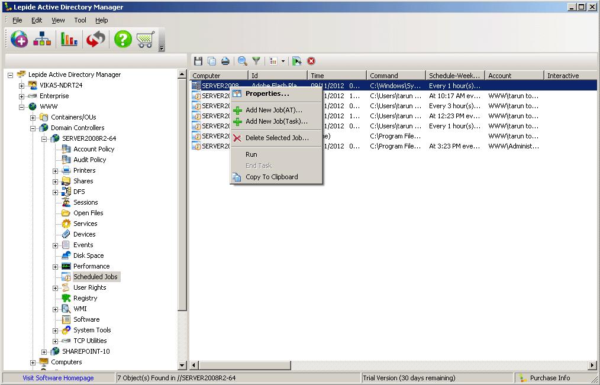Click the Registry green cubes icon
600x385 pixels.
(66, 298)
